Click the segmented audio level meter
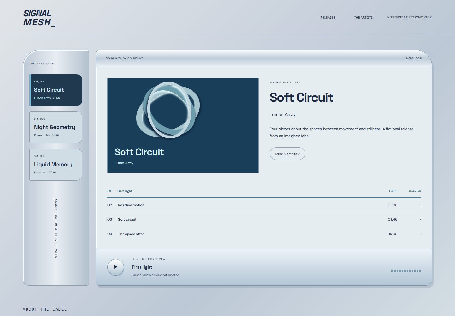 (x=406, y=271)
